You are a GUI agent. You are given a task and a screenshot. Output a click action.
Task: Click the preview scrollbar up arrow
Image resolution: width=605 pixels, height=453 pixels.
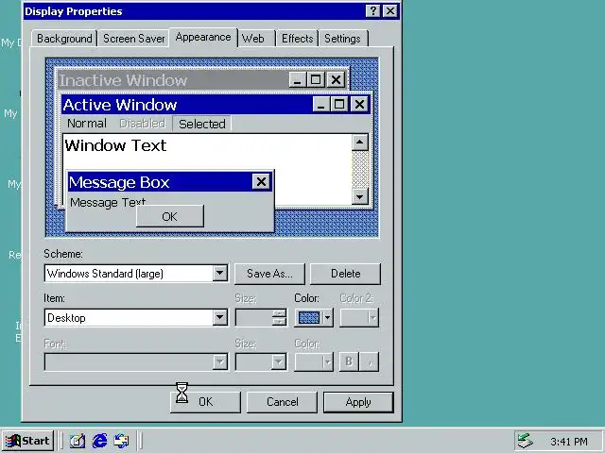point(359,143)
